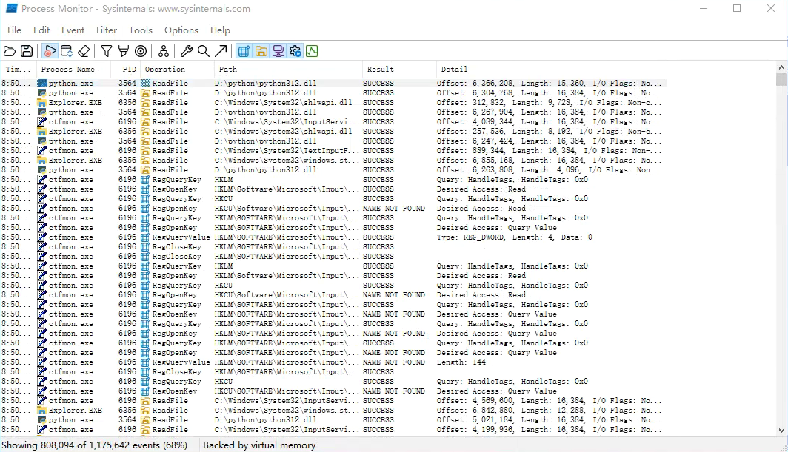The height and width of the screenshot is (452, 788).
Task: Click the Operation column header
Action: coord(177,70)
